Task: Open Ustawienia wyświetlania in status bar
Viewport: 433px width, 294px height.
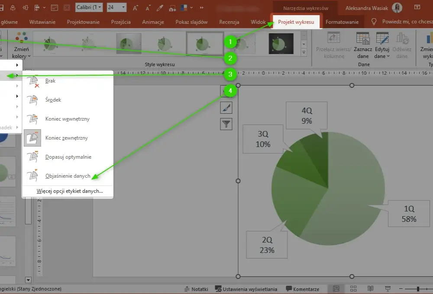Action: click(246, 289)
